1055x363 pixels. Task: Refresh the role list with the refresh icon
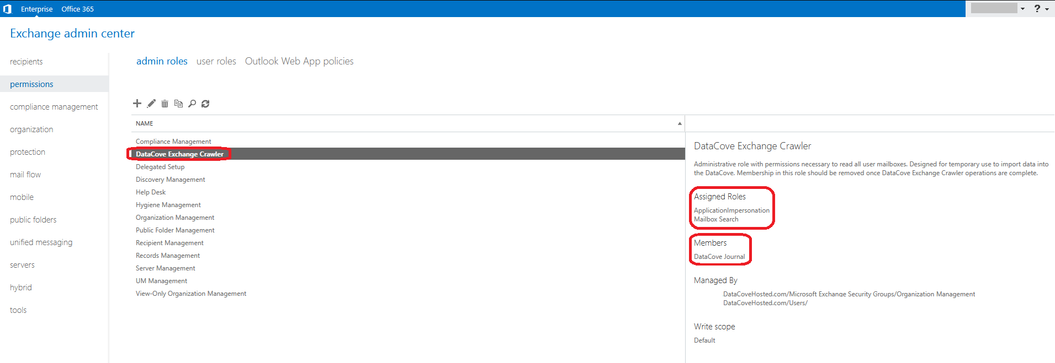coord(205,104)
